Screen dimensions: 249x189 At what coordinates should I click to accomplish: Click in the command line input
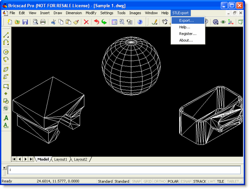[x=124, y=170]
